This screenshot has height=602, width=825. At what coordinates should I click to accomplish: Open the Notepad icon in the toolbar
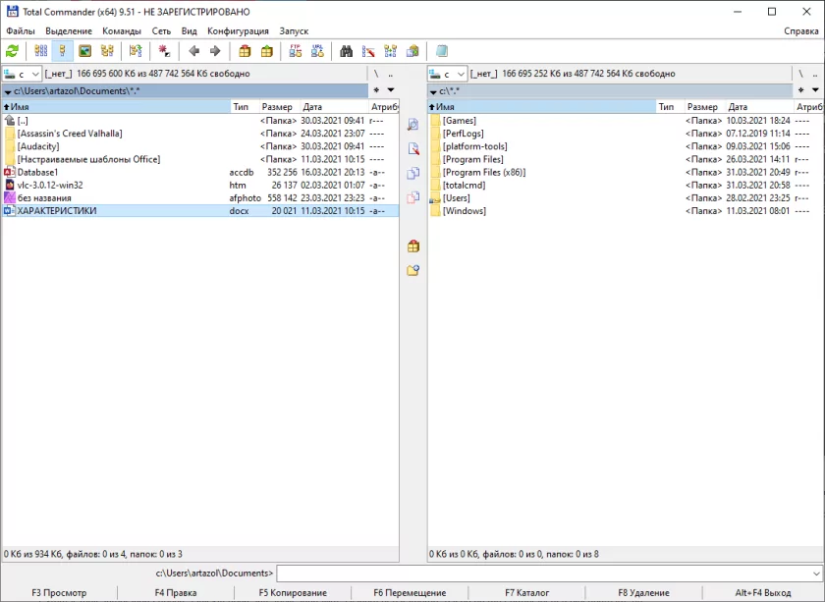(x=441, y=51)
